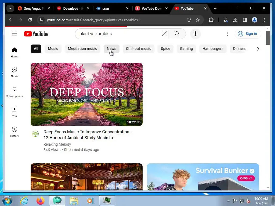Click muted volume icon in tray
The width and height of the screenshot is (275, 206).
[x=248, y=201]
